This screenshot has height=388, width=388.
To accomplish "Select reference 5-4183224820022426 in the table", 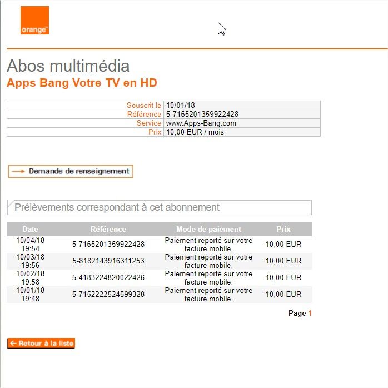I will 108,277.
